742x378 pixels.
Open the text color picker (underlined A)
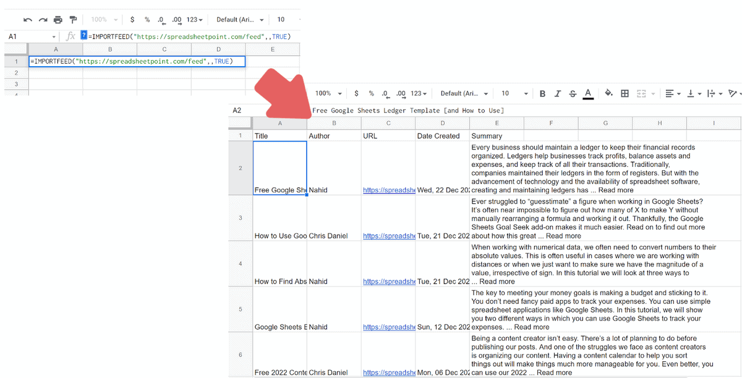pyautogui.click(x=588, y=94)
